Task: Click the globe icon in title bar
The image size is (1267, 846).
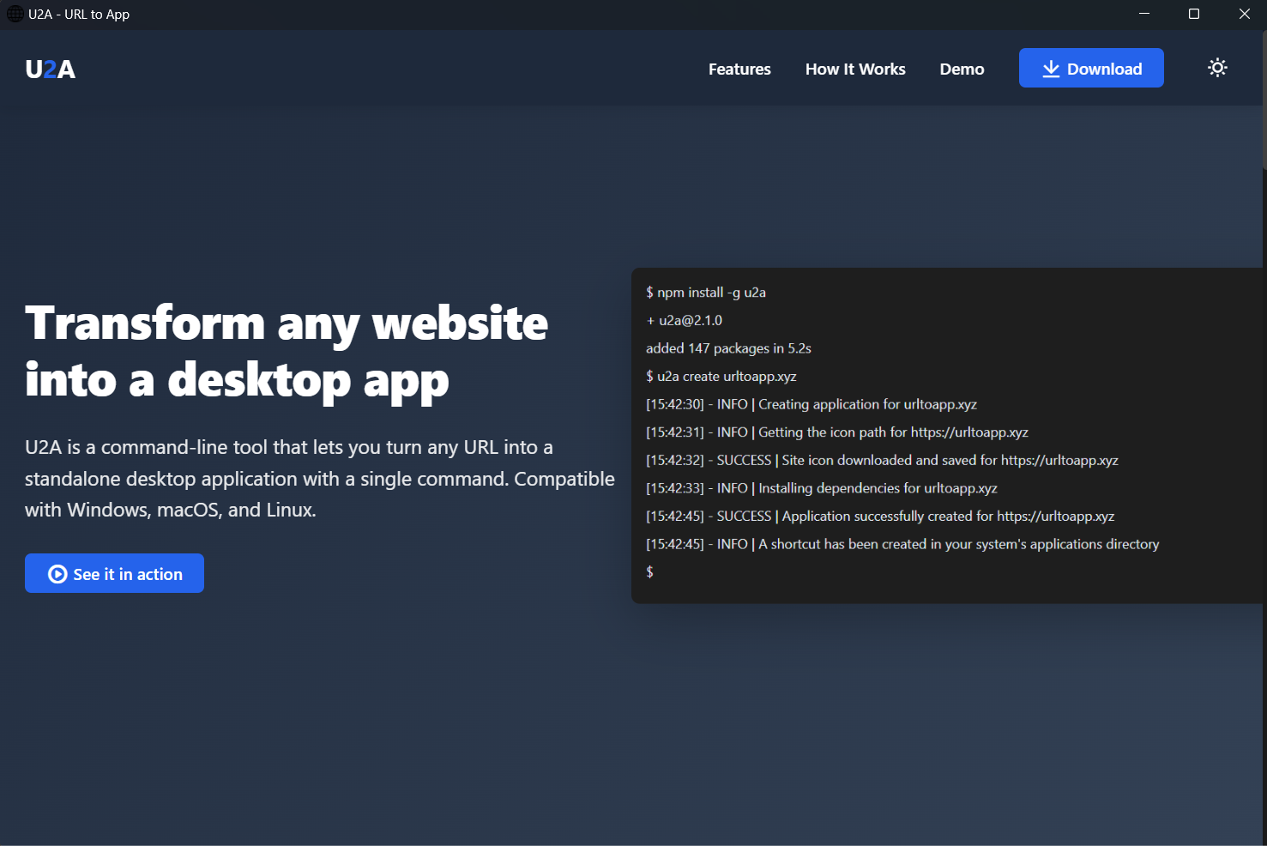Action: coord(15,14)
